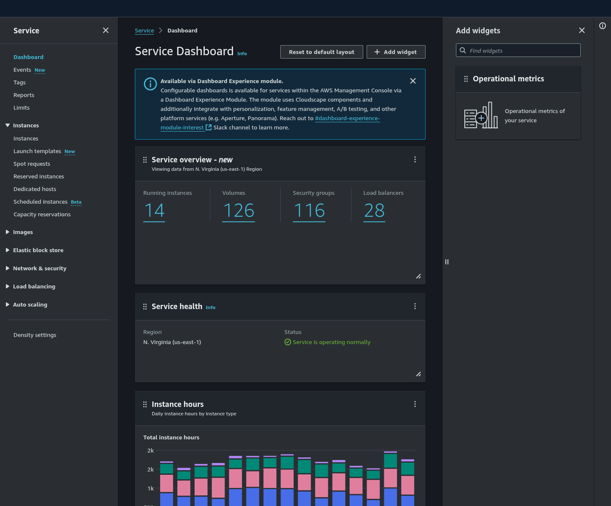Viewport: 611px width, 506px height.
Task: Open the info help panel icon
Action: 602,26
